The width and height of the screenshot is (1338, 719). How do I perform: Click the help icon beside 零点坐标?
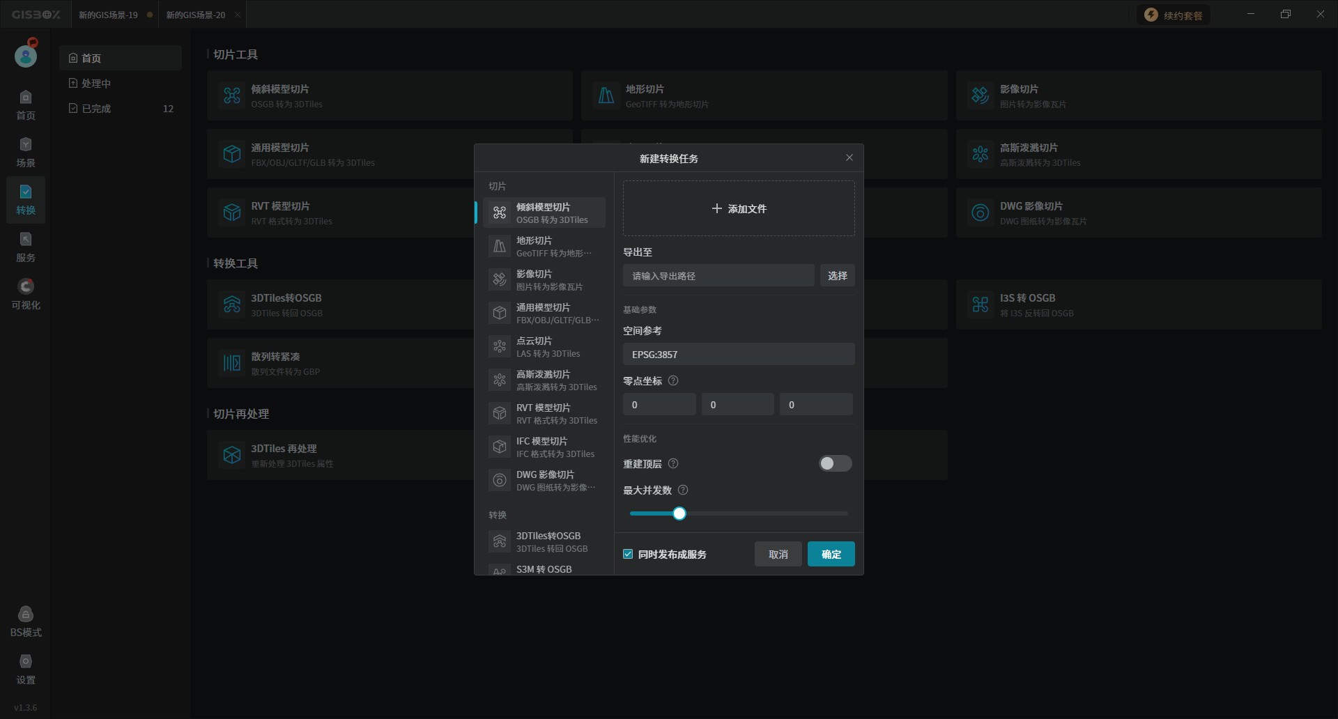click(x=673, y=381)
